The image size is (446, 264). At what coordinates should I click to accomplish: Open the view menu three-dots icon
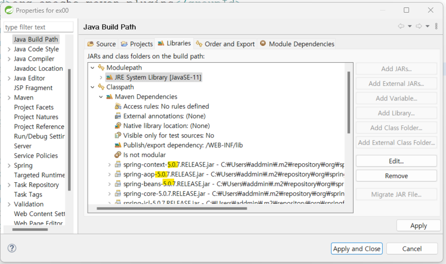click(436, 26)
